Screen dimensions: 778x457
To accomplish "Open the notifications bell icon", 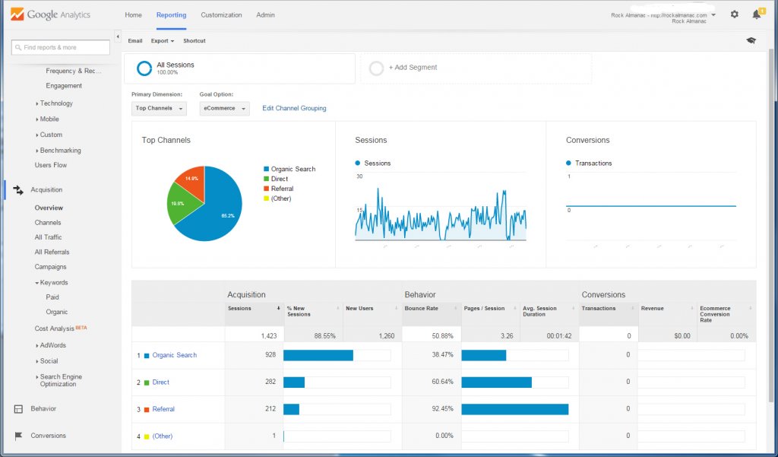I will (757, 14).
